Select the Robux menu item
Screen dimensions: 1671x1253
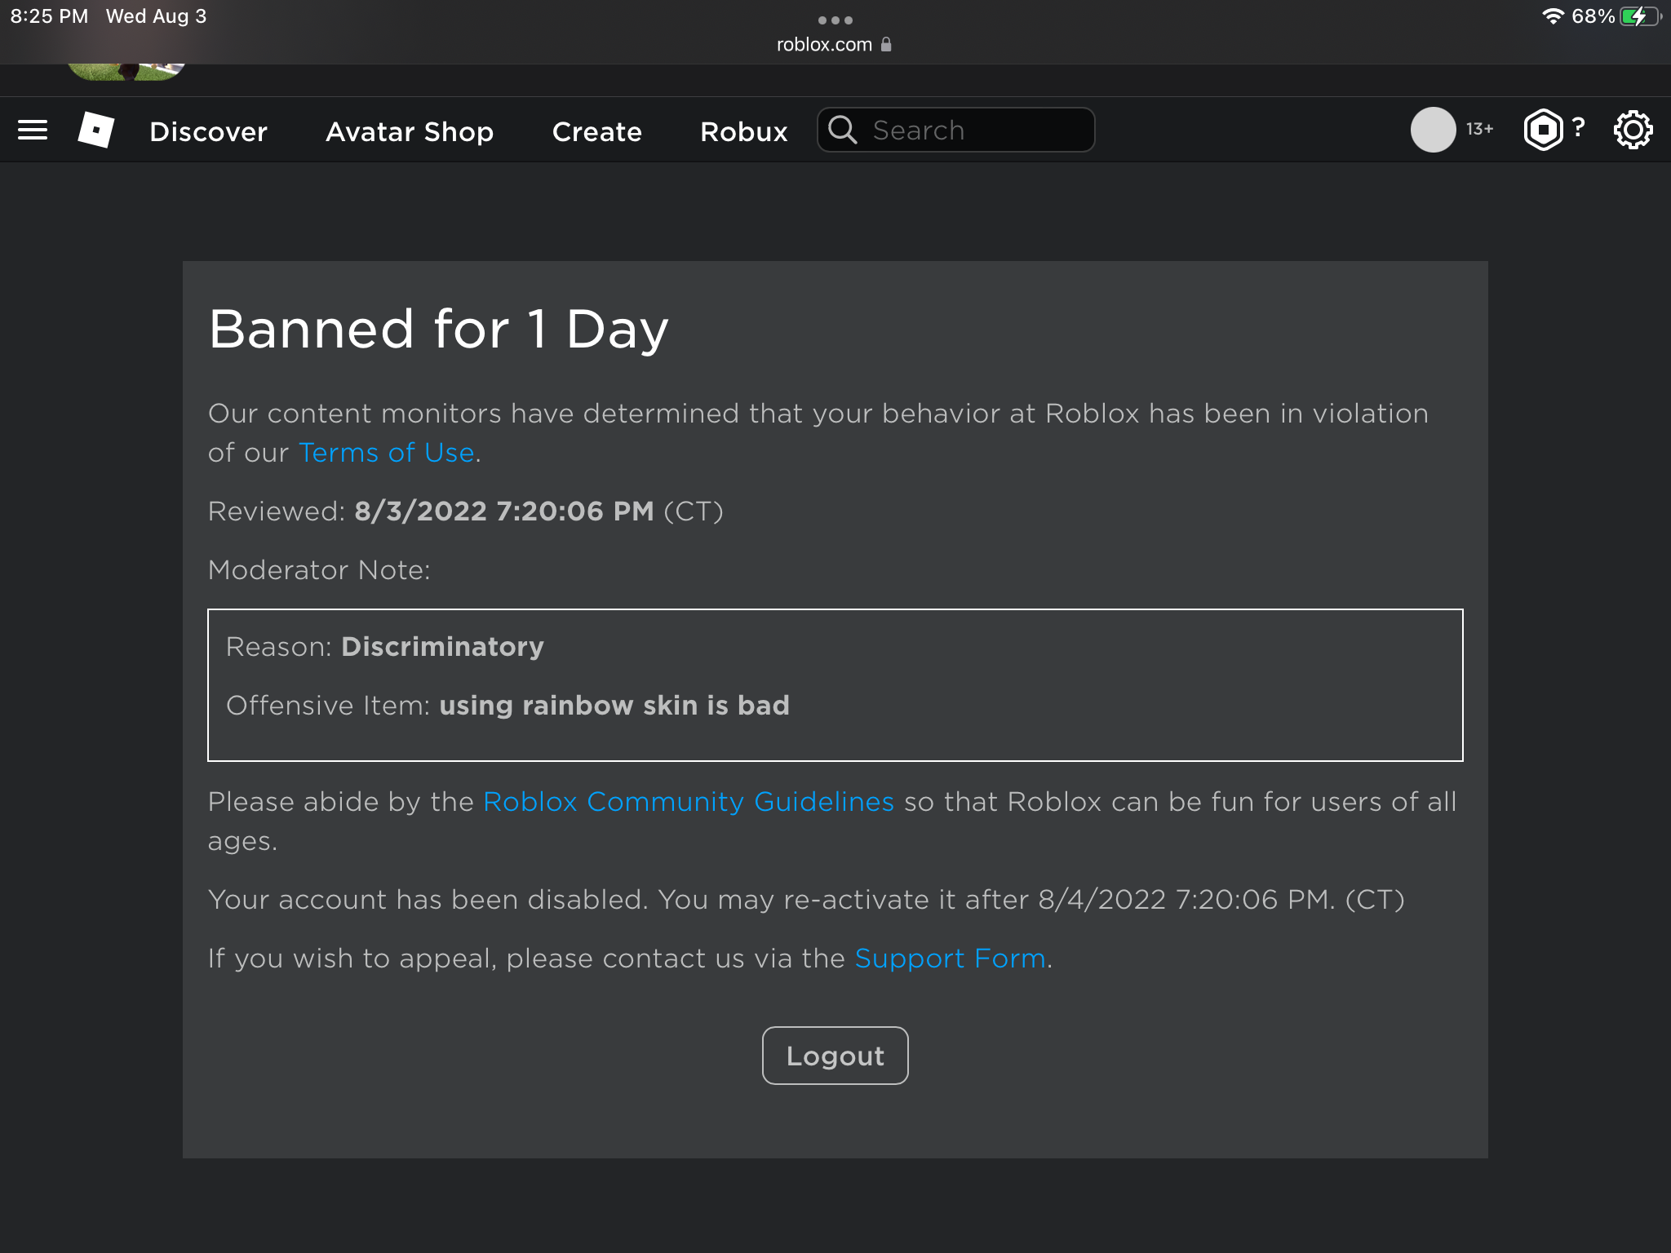pyautogui.click(x=744, y=131)
